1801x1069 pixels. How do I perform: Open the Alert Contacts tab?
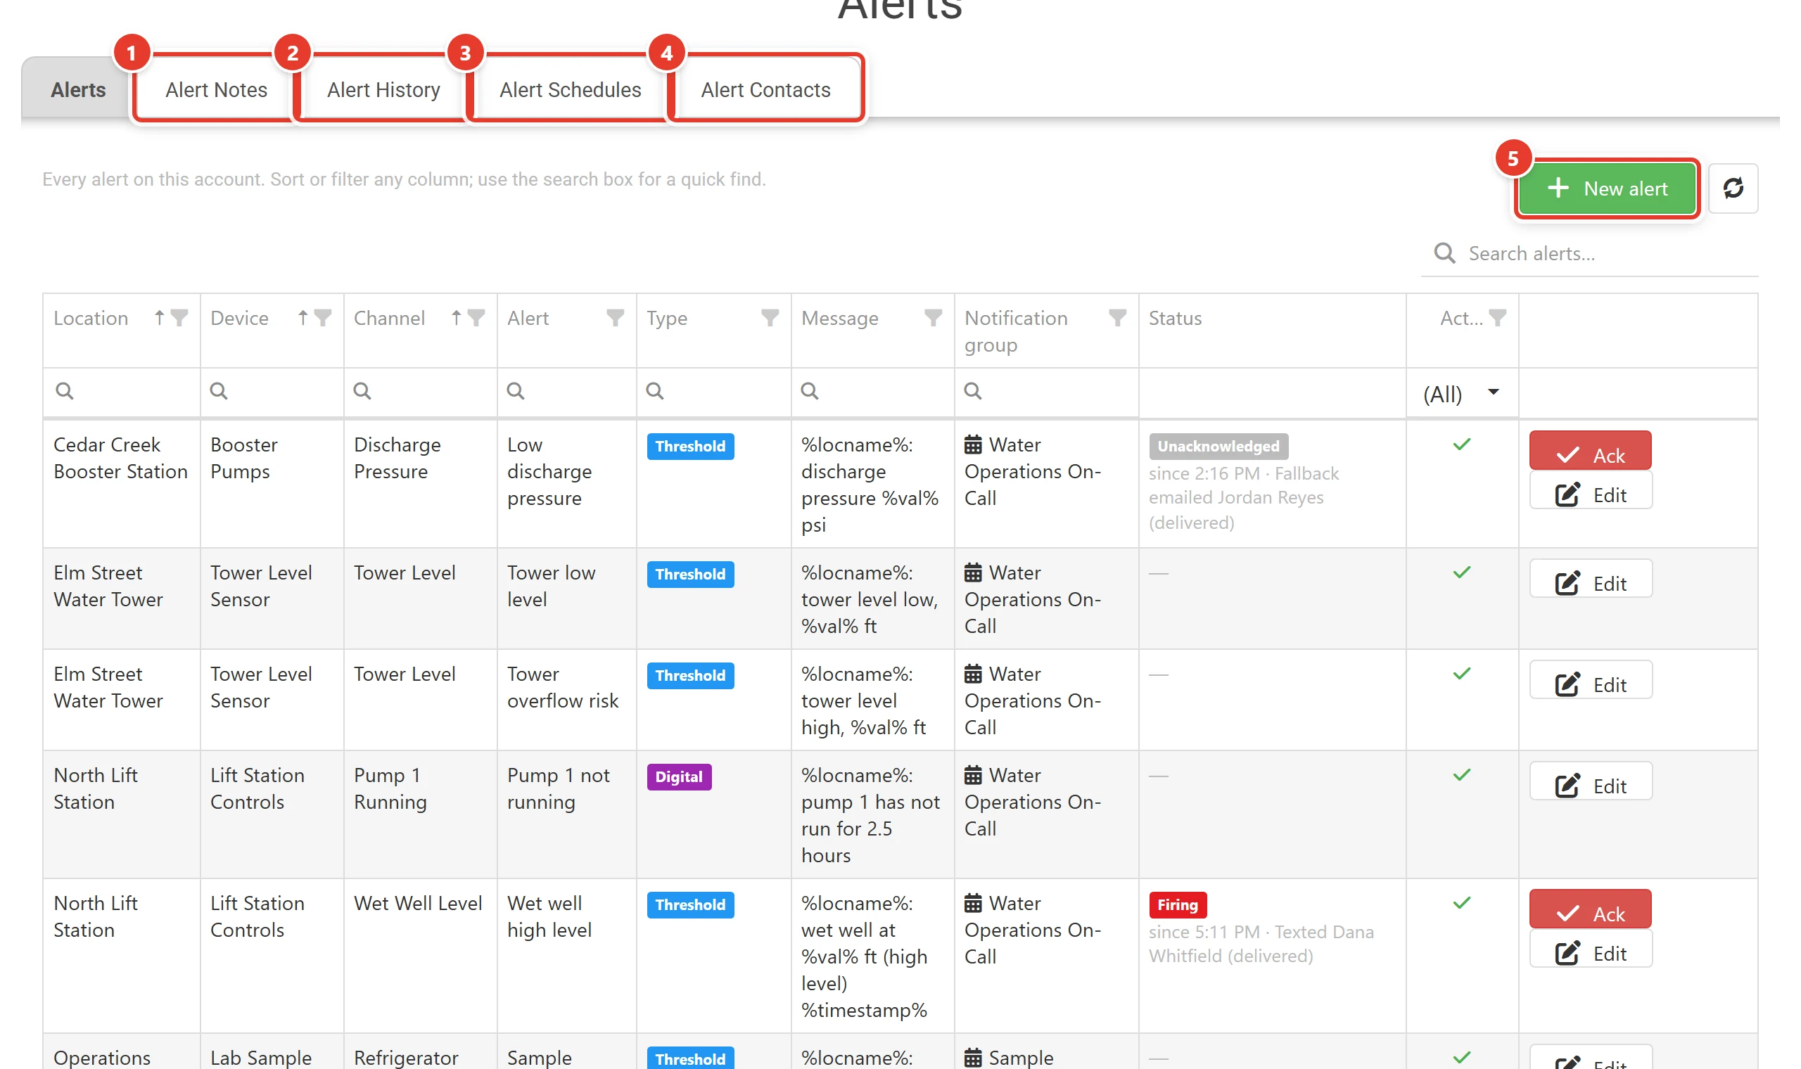[x=765, y=89]
